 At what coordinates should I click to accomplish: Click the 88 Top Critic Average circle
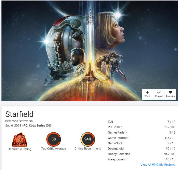tap(54, 139)
